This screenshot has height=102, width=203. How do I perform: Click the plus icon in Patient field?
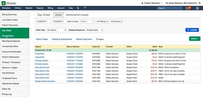(93, 21)
